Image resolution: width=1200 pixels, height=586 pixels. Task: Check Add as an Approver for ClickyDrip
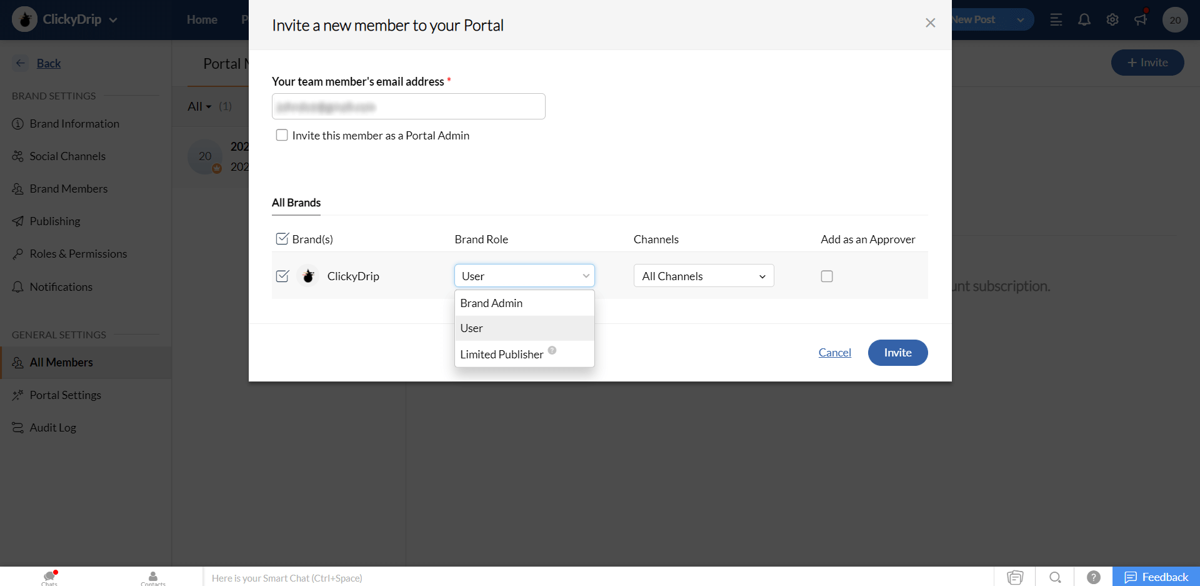click(827, 276)
